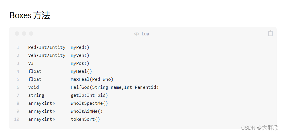Click line number 10 in gutter
The height and width of the screenshot is (133, 283).
tap(17, 119)
